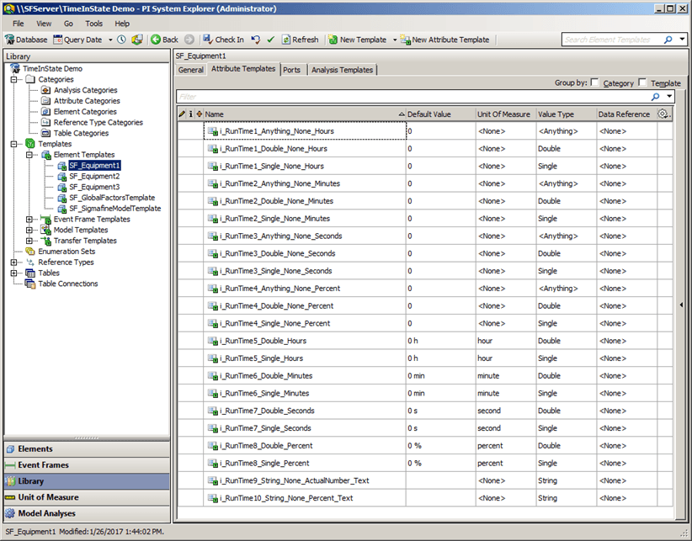This screenshot has height=541, width=692.
Task: Open the Database selector icon
Action: [x=10, y=40]
